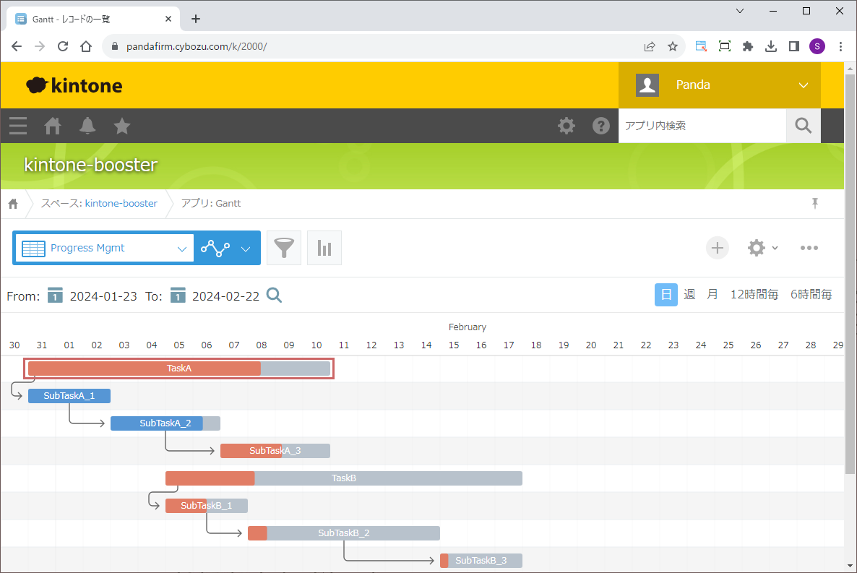This screenshot has height=573, width=857.
Task: Expand the app settings gear dropdown
Action: click(x=762, y=248)
